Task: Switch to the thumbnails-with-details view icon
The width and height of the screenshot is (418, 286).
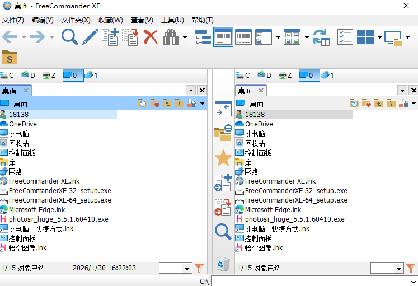Action: coord(264,37)
